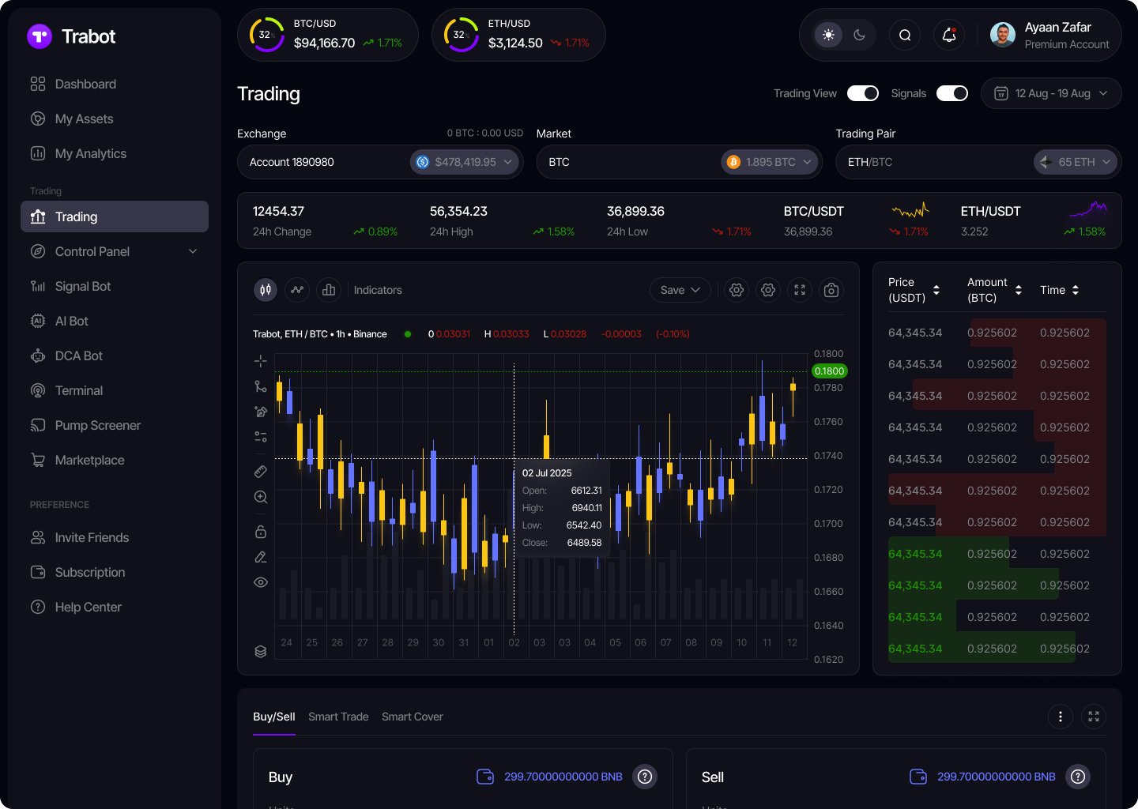
Task: Click the lock drawing tool icon
Action: pyautogui.click(x=261, y=532)
